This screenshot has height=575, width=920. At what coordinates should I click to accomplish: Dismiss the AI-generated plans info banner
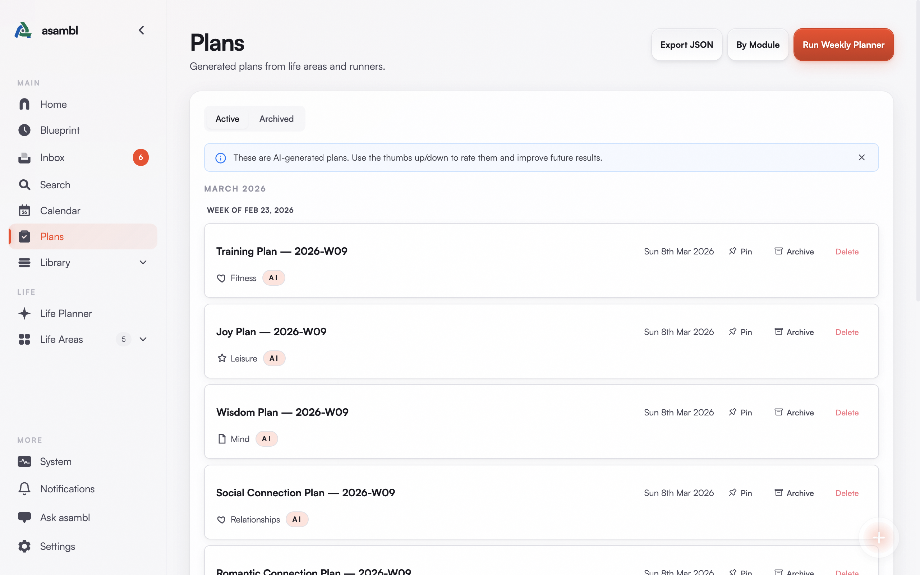(861, 157)
